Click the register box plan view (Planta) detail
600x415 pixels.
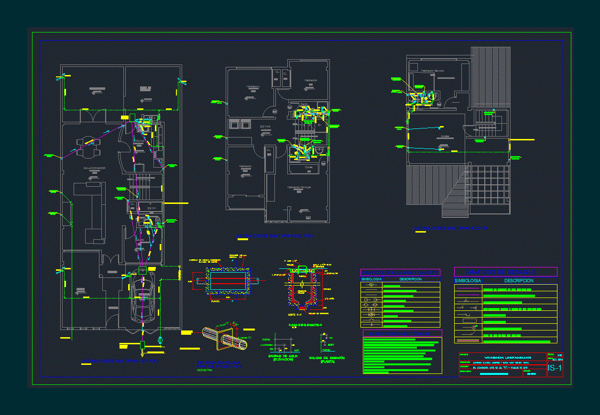(x=228, y=282)
